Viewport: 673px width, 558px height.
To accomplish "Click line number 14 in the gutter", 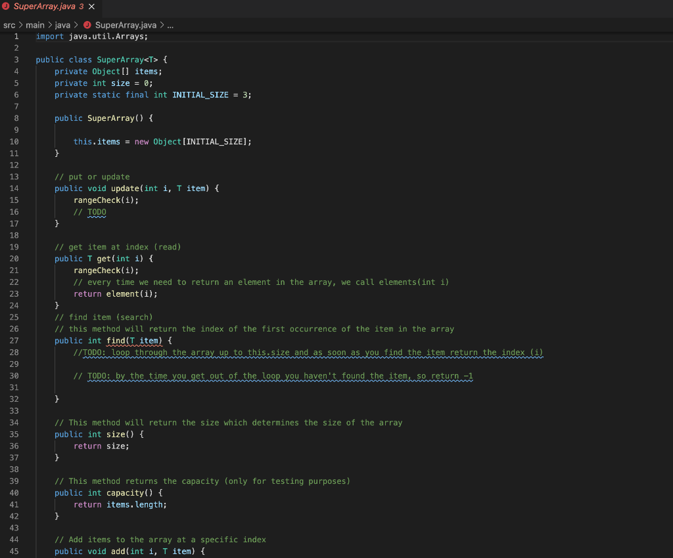I will tap(14, 188).
